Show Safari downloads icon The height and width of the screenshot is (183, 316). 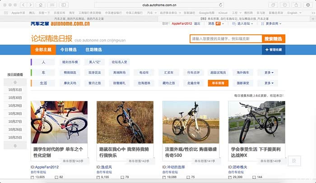[x=308, y=5]
